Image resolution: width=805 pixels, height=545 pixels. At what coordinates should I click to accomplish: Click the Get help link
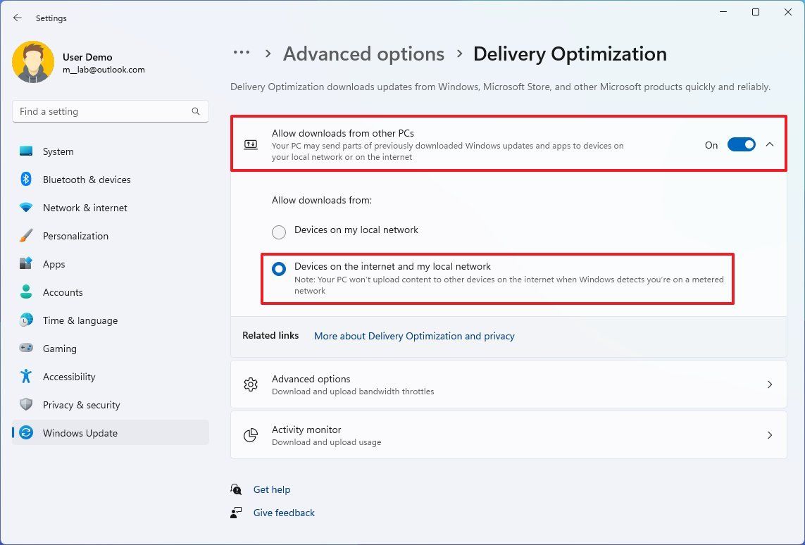(x=272, y=489)
